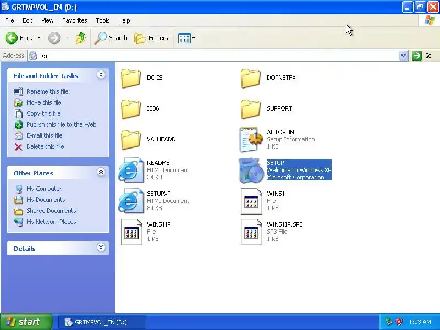Select the README HTML document icon
This screenshot has height=330, width=440.
pos(131,170)
